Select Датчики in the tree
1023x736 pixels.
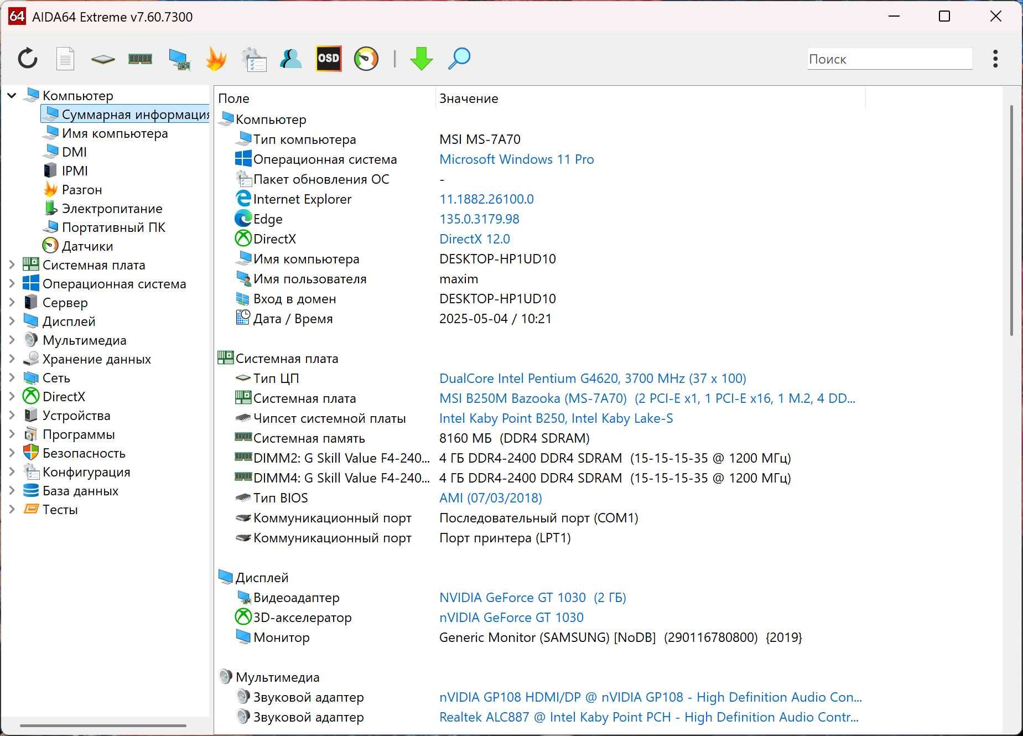tap(87, 246)
